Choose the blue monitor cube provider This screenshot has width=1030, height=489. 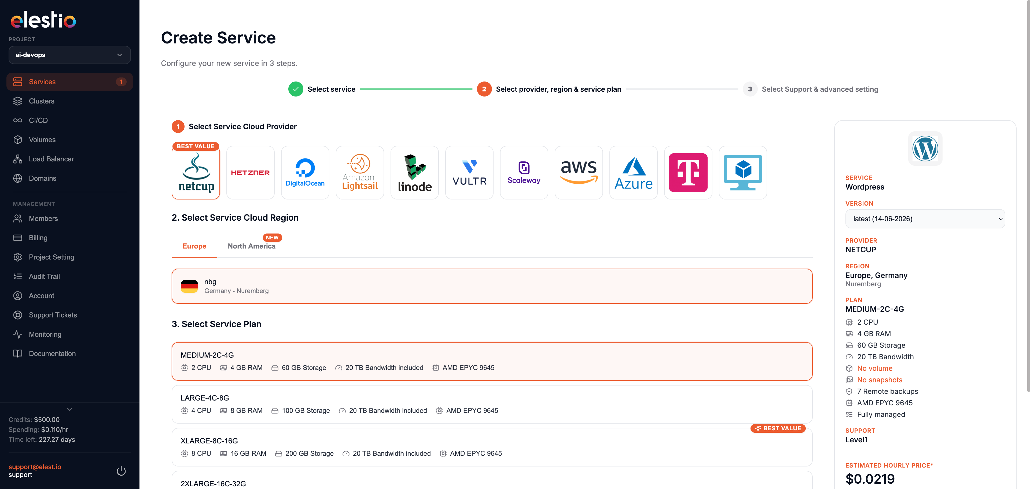[743, 173]
